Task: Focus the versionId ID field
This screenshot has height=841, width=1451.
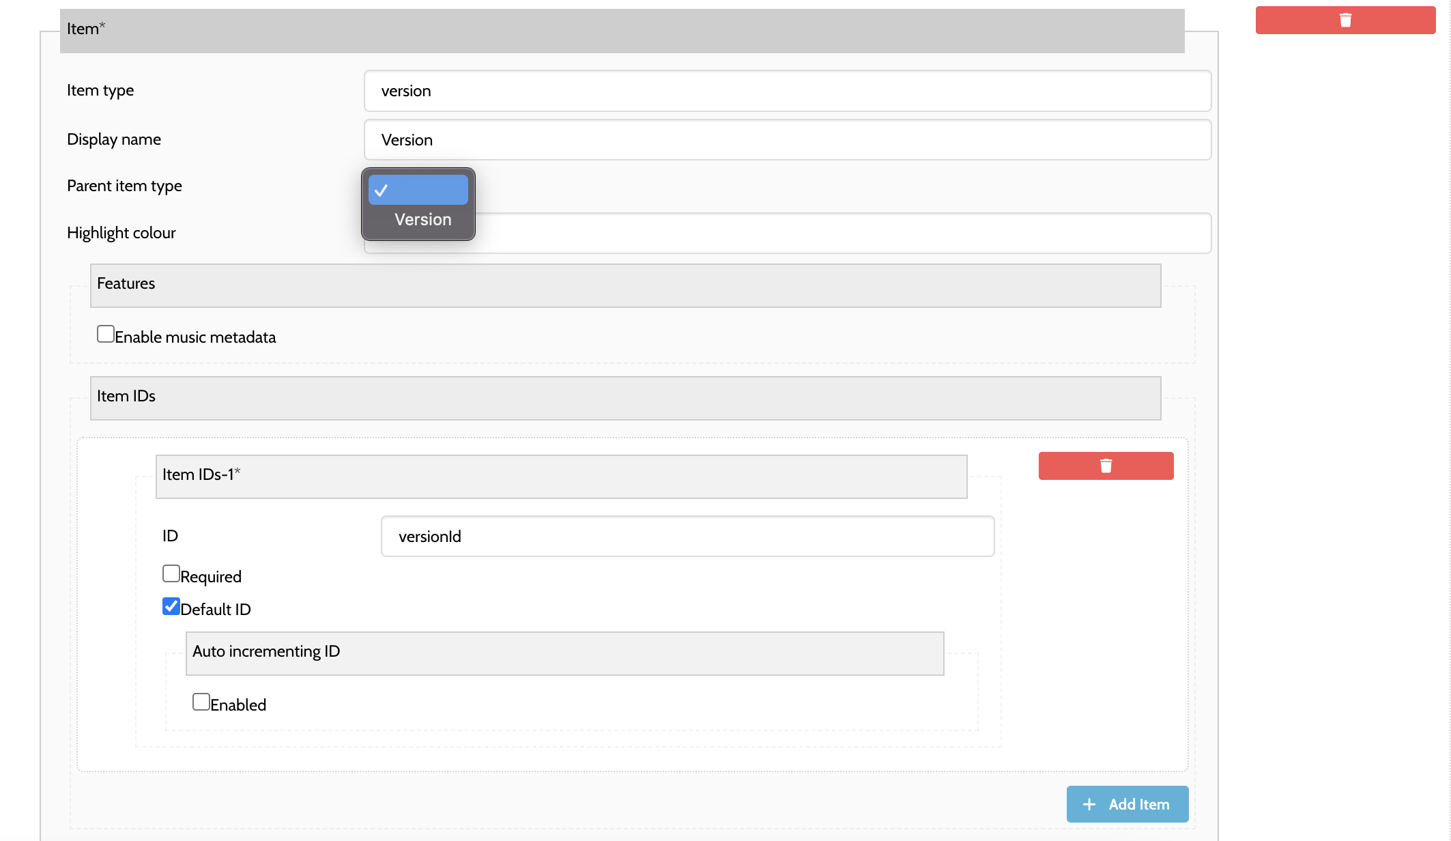Action: click(687, 537)
